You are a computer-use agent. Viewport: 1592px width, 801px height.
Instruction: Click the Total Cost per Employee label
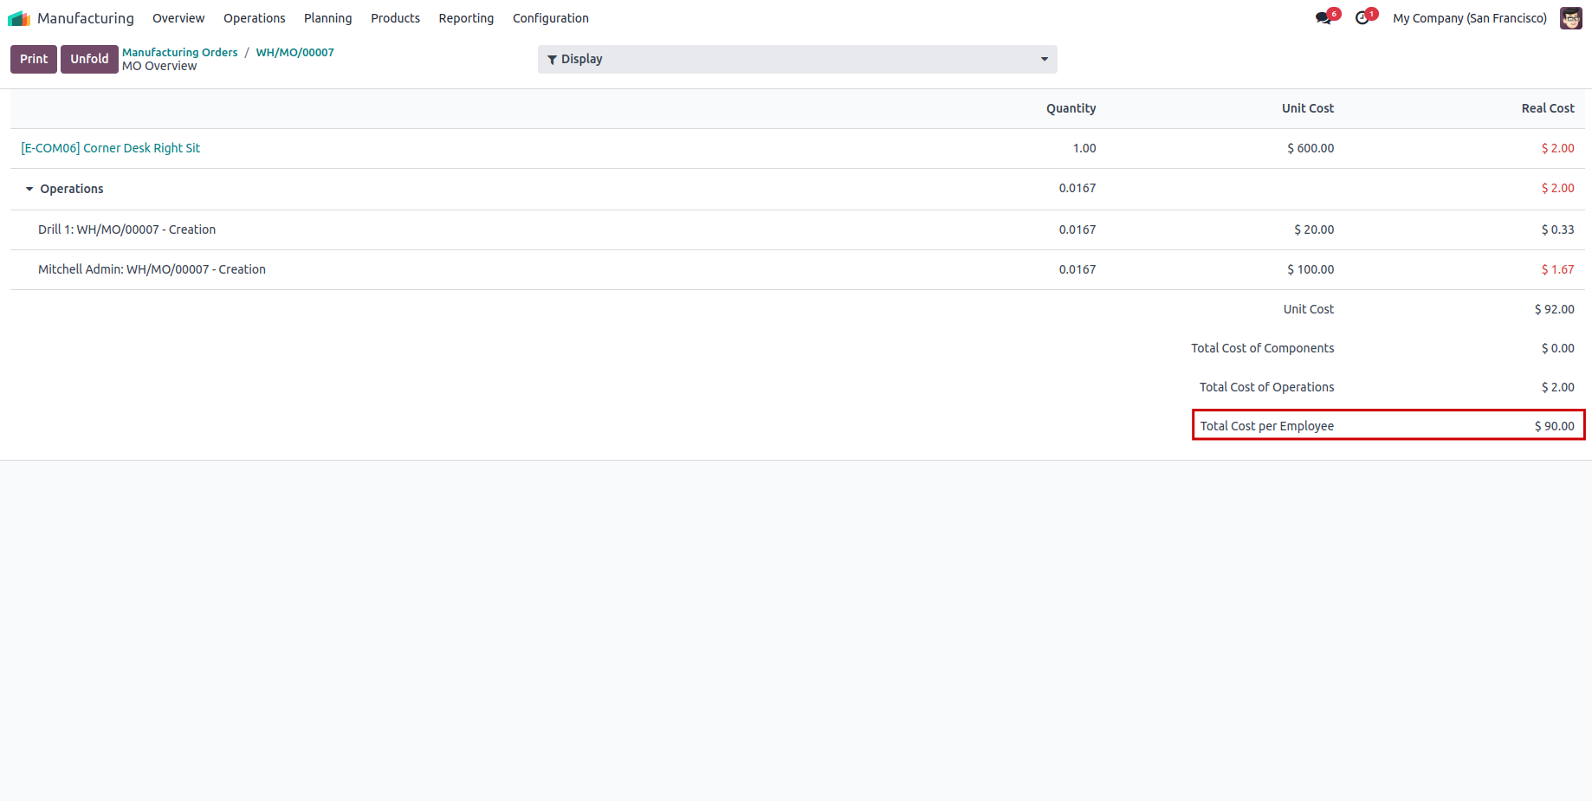pyautogui.click(x=1266, y=426)
